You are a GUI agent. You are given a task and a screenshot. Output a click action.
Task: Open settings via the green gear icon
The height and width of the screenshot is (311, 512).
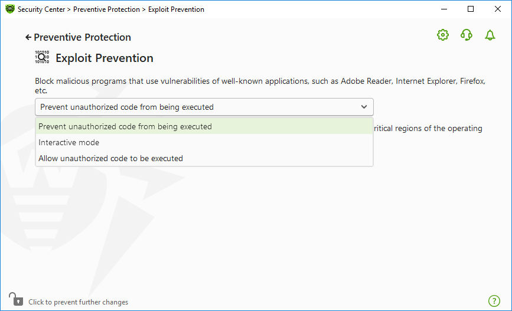tap(443, 35)
